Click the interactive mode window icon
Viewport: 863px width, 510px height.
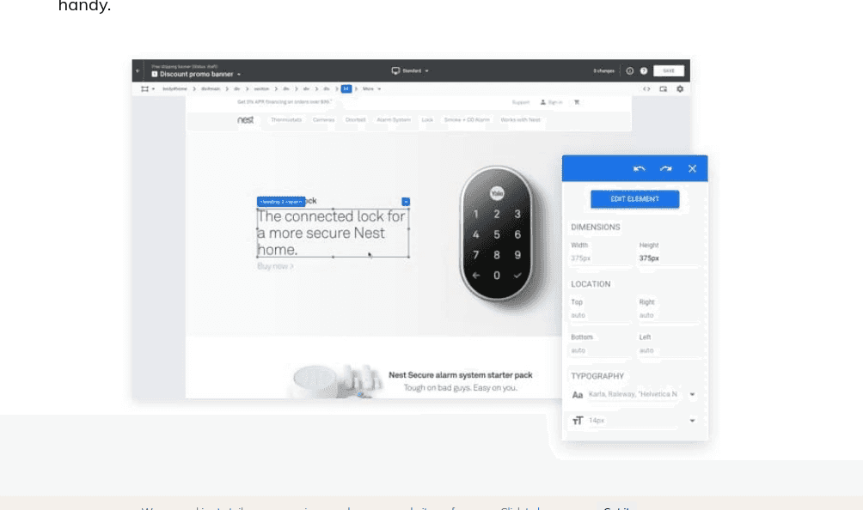664,89
